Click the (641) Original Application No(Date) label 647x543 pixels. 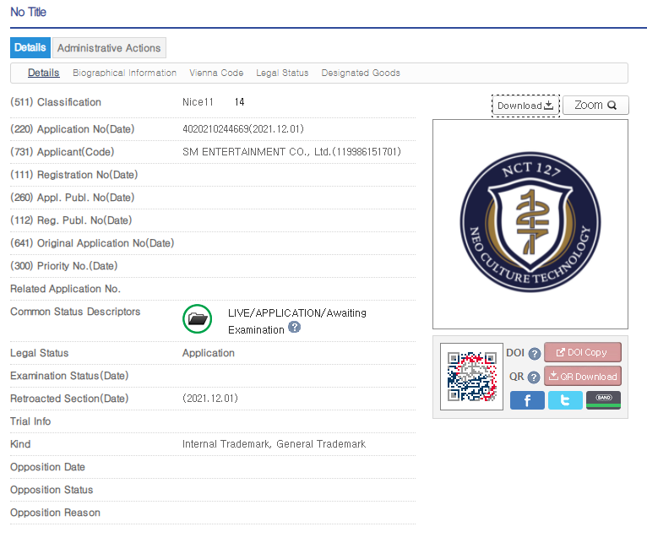pyautogui.click(x=92, y=243)
